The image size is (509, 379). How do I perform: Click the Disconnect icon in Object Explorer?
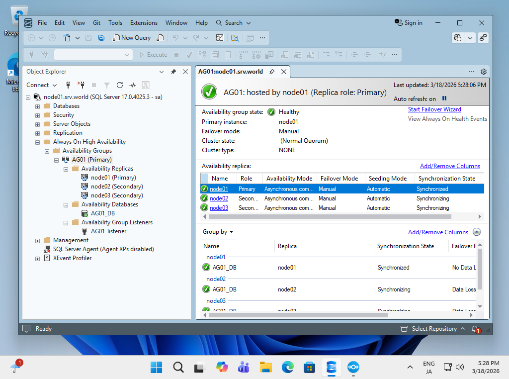coord(81,85)
